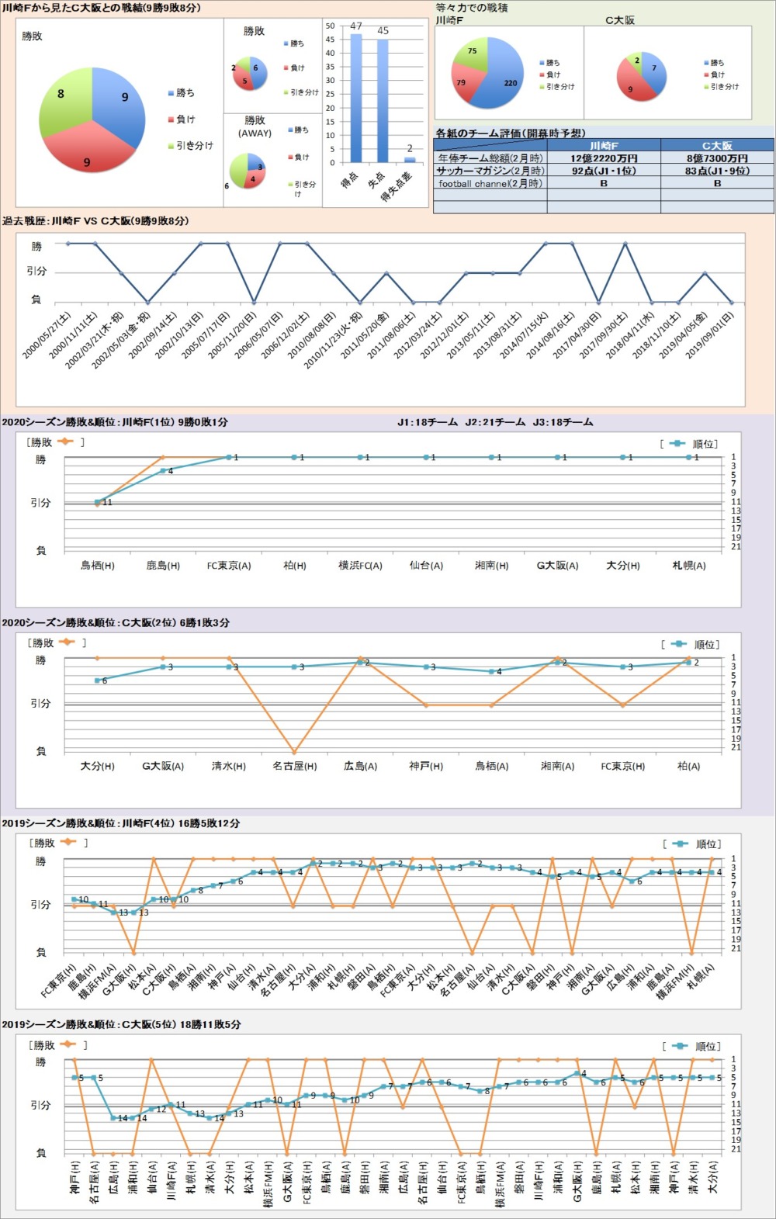Click the 鳥栖(H) point labeled 11 in 川崎F 2020 chart
The width and height of the screenshot is (776, 1219).
point(98,502)
